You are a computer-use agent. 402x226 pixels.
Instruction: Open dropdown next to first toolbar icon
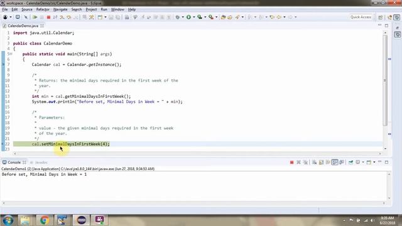11,17
